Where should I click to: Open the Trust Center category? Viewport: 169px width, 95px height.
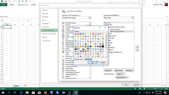tap(46, 41)
